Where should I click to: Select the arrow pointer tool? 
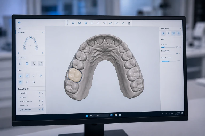[x=20, y=76]
